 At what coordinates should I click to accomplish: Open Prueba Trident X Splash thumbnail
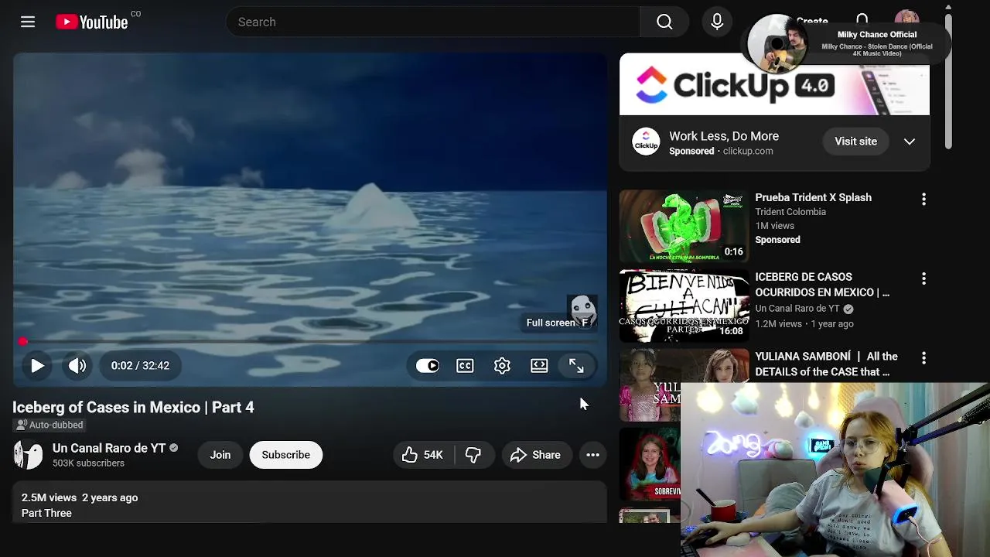pyautogui.click(x=684, y=227)
